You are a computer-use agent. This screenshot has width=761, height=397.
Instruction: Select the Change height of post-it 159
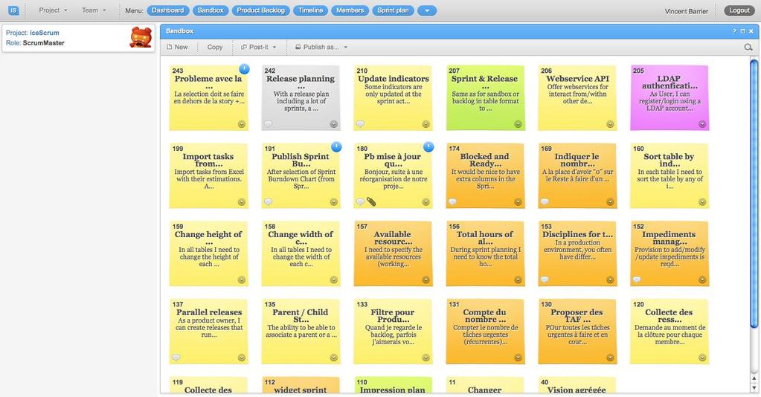click(209, 254)
